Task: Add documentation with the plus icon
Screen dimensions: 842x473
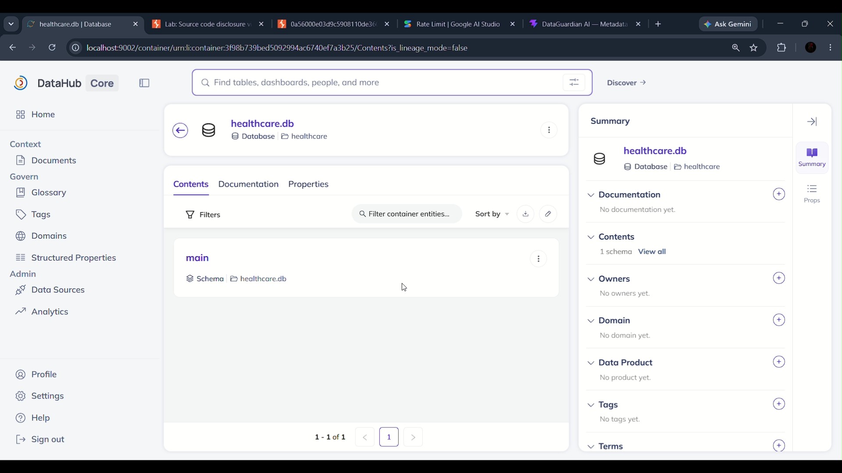Action: [779, 194]
